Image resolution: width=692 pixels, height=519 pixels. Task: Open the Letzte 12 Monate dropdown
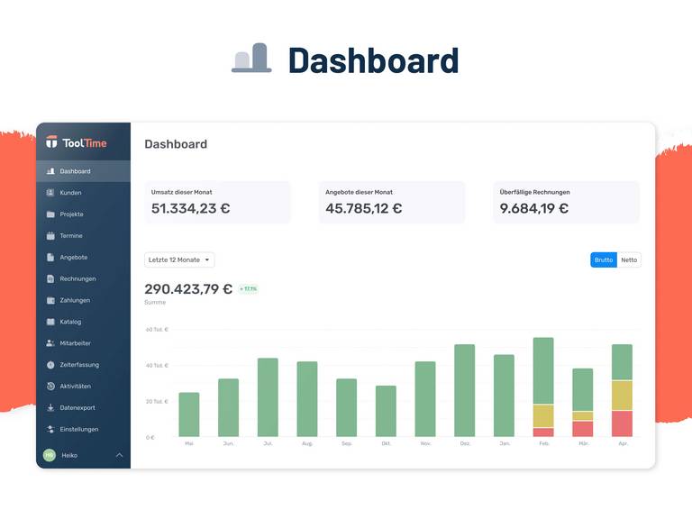(179, 260)
